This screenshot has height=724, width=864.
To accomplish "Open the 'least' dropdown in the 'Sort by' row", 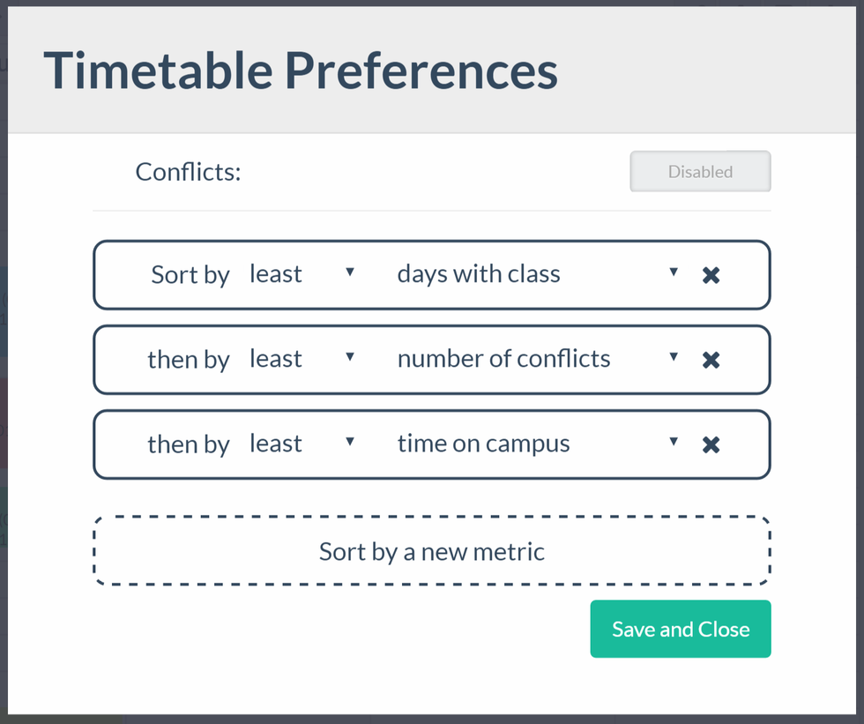I will point(302,274).
